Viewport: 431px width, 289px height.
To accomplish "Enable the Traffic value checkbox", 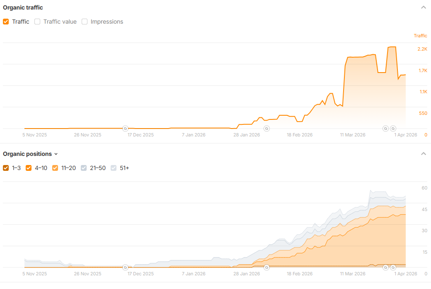I will click(37, 22).
